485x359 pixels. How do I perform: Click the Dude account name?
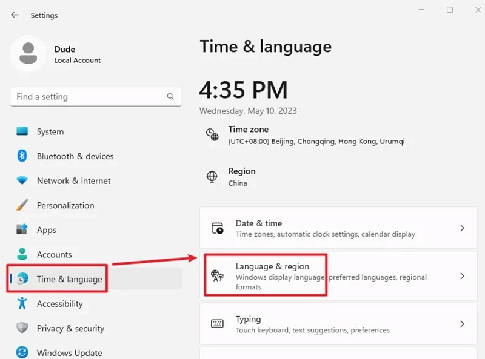[65, 49]
